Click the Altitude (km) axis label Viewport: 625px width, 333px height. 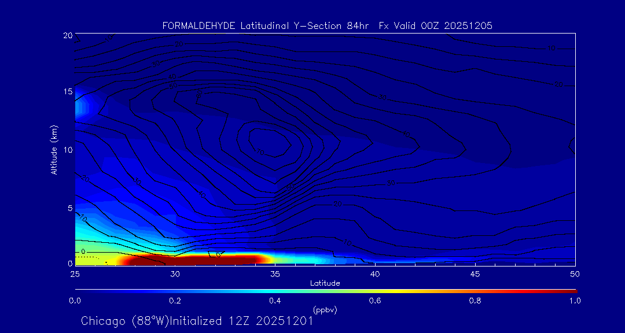pos(54,149)
